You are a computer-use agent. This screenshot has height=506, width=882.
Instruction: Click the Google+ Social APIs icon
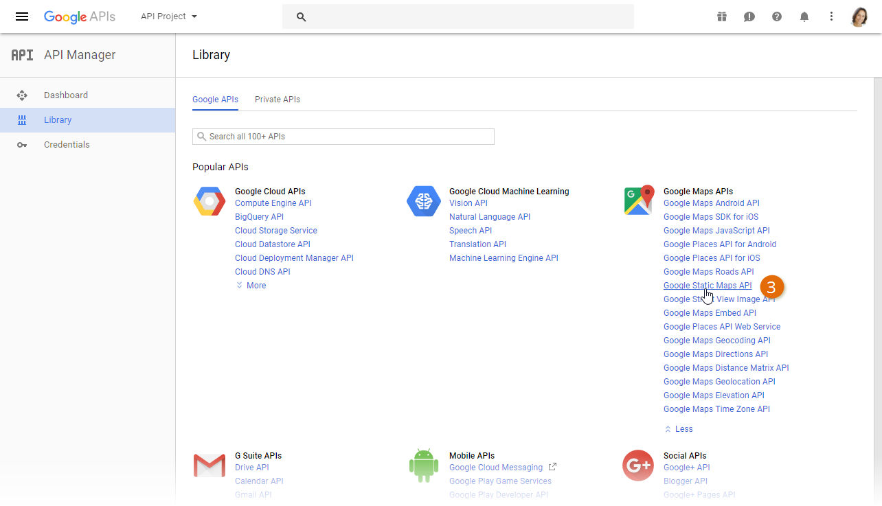coord(638,465)
